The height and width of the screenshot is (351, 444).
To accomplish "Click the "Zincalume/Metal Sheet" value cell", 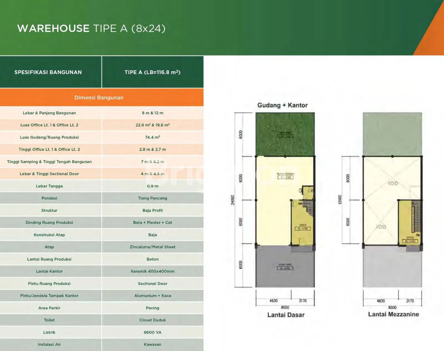I will 152,247.
